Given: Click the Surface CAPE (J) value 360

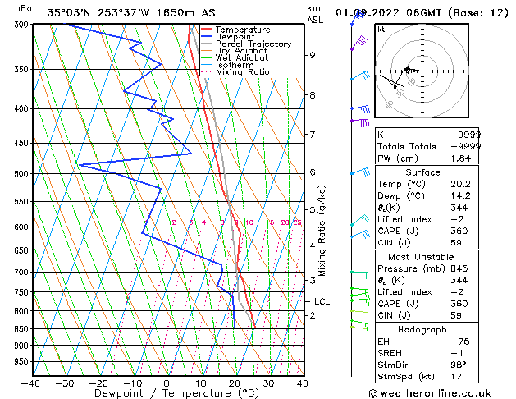Looking at the screenshot, I should coord(459,231).
